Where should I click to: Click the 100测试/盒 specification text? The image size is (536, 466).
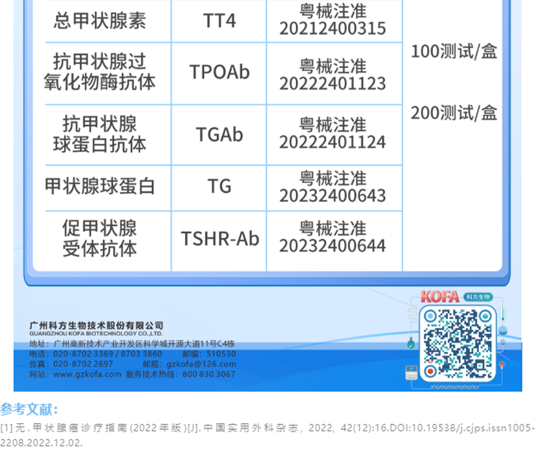tap(454, 52)
